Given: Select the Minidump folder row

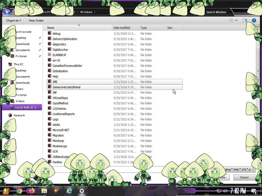Looking at the screenshot, I should [115, 141].
